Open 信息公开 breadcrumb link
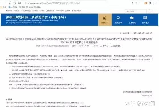159x110 pixels. click(x=141, y=33)
